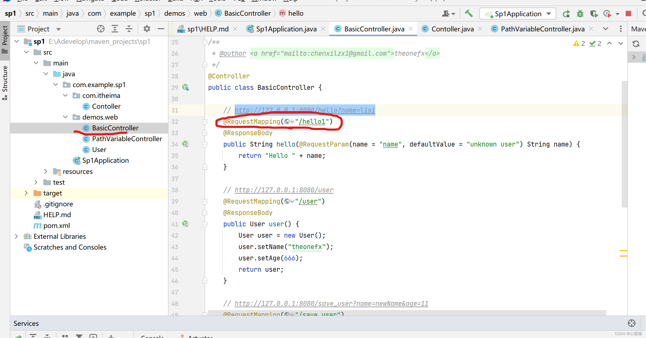Toggle fold marker at line 41
The image size is (646, 338).
(x=205, y=224)
